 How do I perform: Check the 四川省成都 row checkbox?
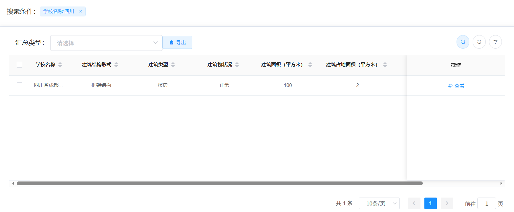(19, 85)
